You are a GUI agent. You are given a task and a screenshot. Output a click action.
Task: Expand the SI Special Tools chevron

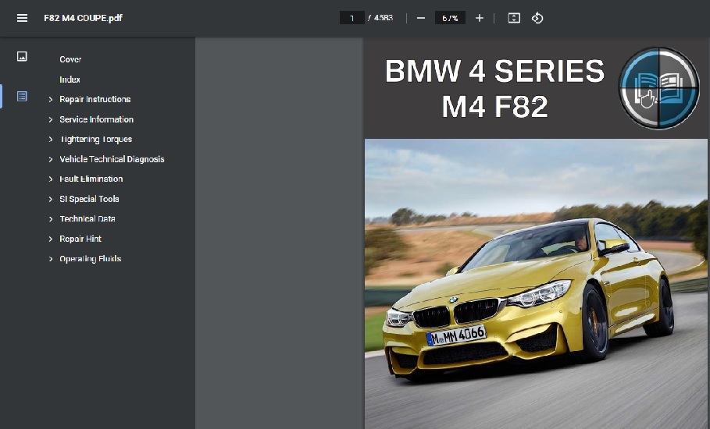(x=51, y=199)
